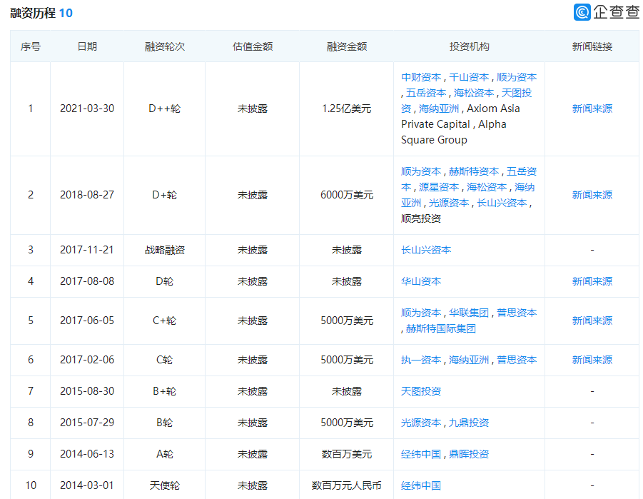Image resolution: width=643 pixels, height=499 pixels.
Task: Select the date cell 2017-11-21
Action: tap(87, 250)
